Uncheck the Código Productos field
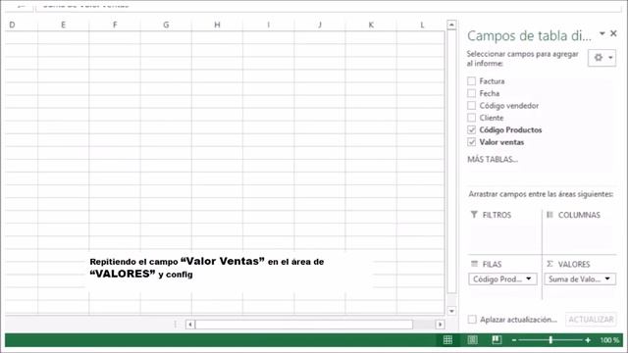Screen dimensions: 628x353 471,129
